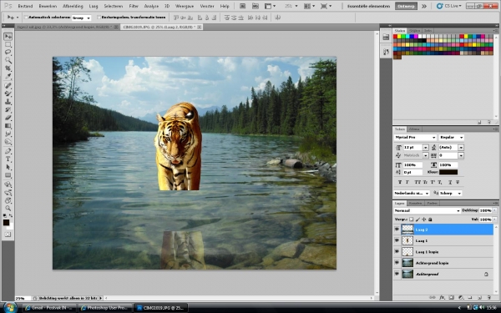Click the Ontwerp workspace button
501x313 pixels.
point(406,6)
